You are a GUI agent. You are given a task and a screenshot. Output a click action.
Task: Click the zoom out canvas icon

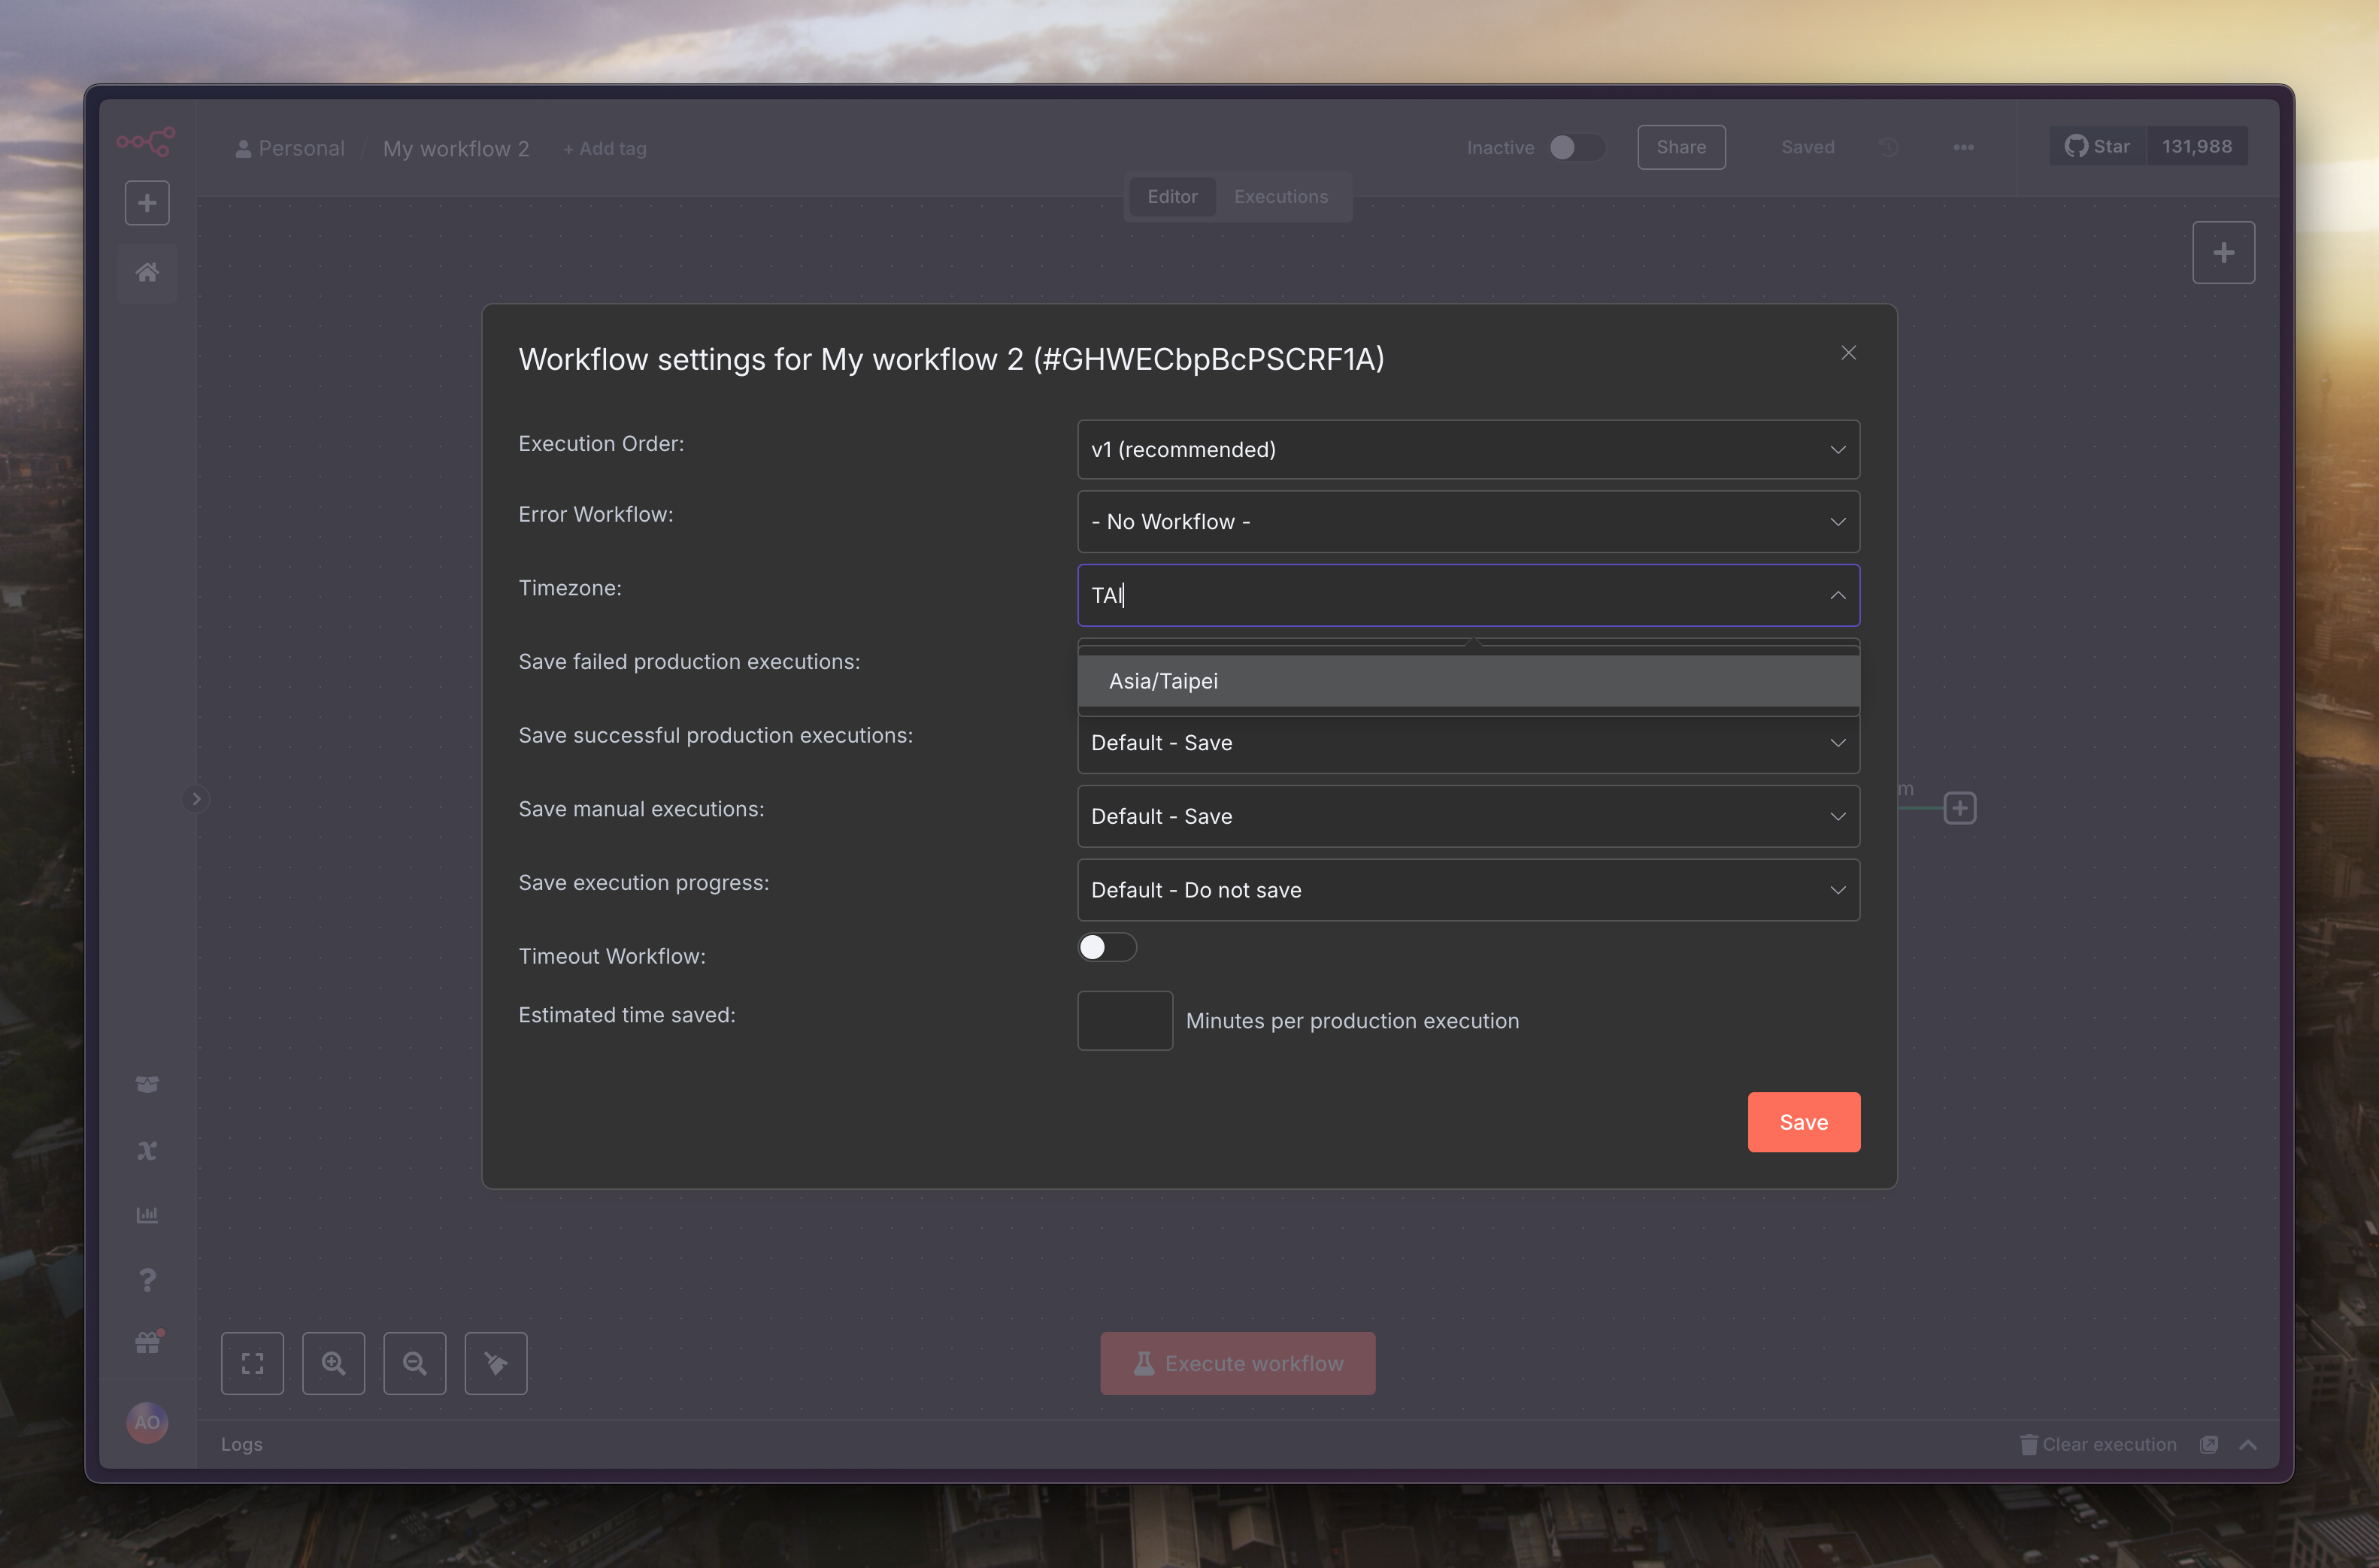[414, 1363]
